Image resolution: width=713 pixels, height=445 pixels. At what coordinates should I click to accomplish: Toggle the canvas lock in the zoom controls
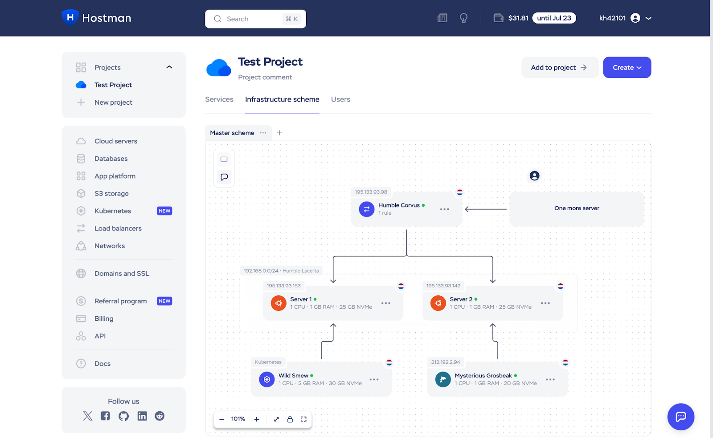[x=290, y=419]
